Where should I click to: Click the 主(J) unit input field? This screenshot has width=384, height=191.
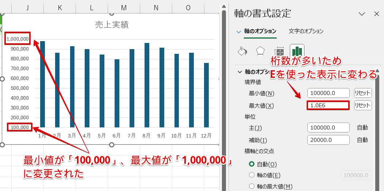click(x=329, y=128)
